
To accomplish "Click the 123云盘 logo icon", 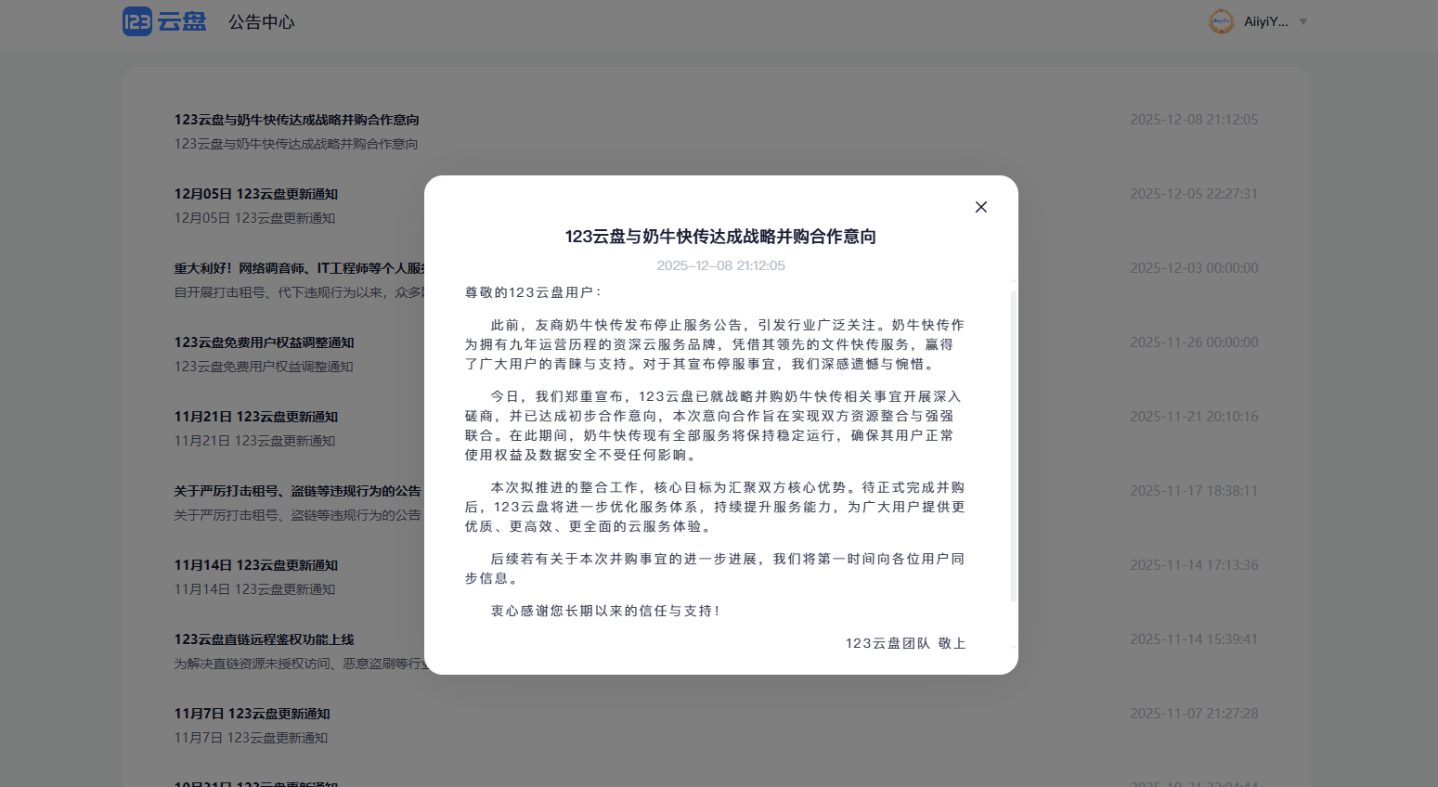I will (137, 21).
